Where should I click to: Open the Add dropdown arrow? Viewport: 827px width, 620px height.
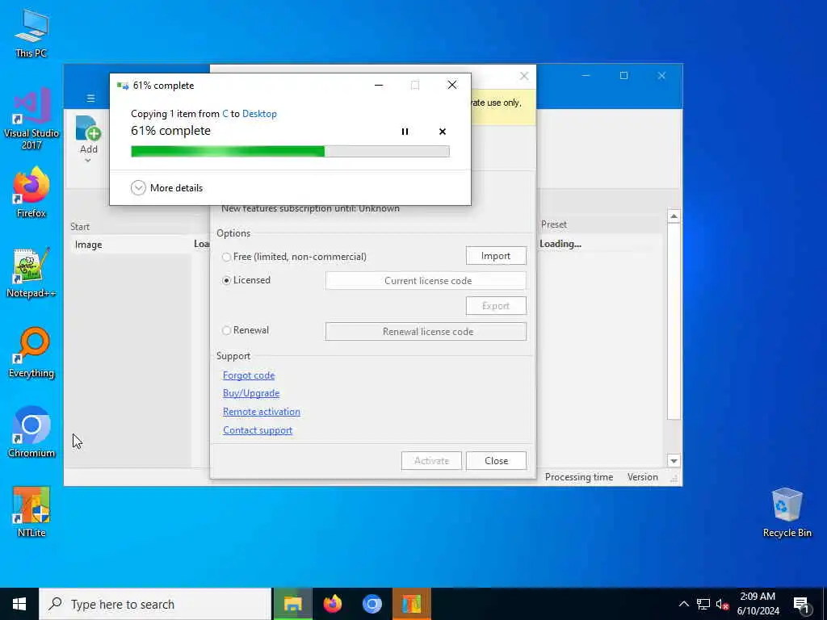(88, 161)
